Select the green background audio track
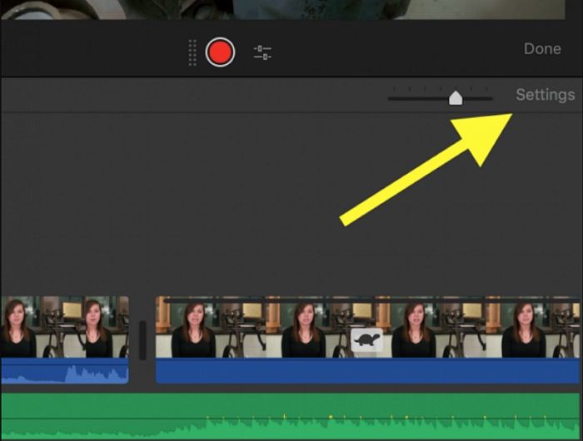 pyautogui.click(x=291, y=416)
